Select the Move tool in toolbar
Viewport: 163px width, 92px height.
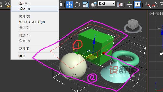(69, 5)
